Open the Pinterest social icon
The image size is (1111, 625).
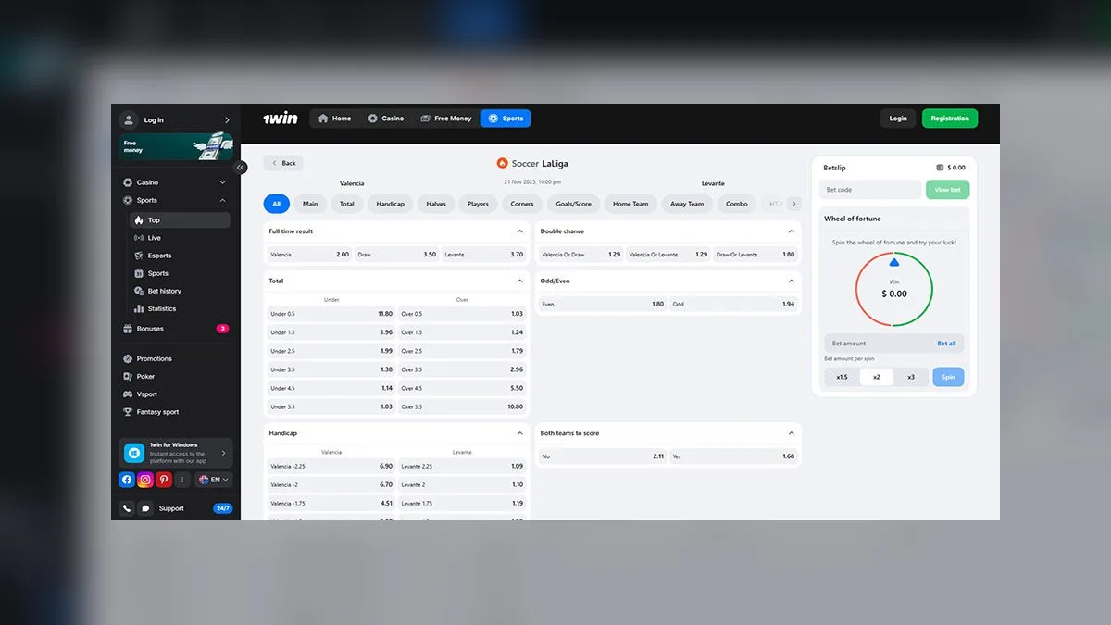(164, 480)
